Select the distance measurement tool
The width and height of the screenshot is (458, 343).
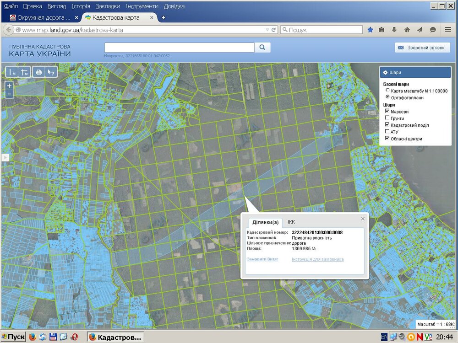(11, 72)
